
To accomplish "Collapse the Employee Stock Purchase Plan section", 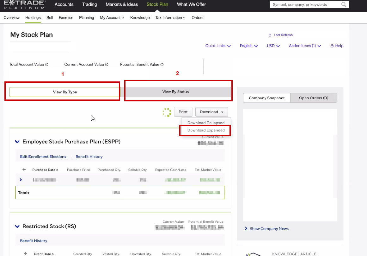I will (17, 142).
